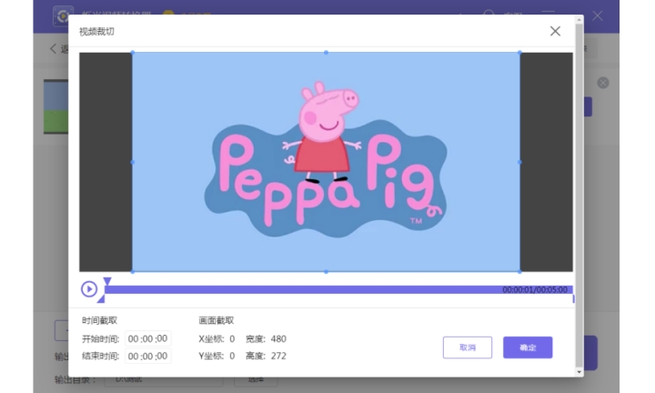The image size is (655, 393).
Task: Click the dialog scrollbar down arrow
Action: [579, 372]
